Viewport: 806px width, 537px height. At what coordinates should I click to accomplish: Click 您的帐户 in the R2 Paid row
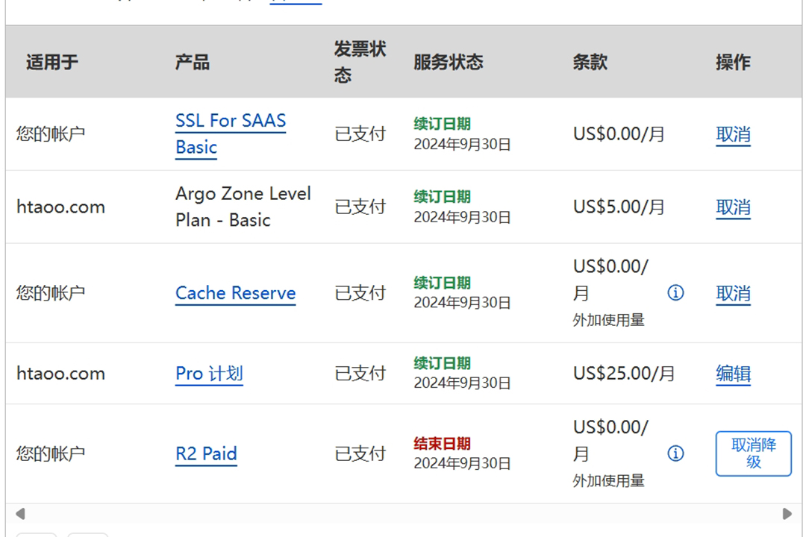point(51,453)
